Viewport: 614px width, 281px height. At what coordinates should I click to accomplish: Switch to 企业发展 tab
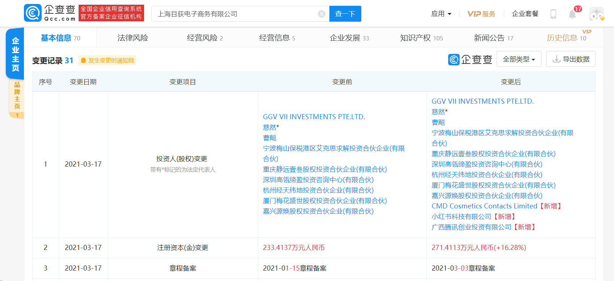coord(349,38)
